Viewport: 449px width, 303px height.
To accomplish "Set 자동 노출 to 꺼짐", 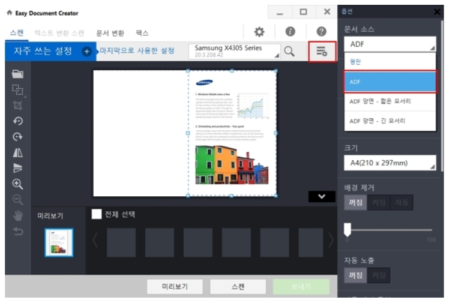I will click(x=355, y=275).
